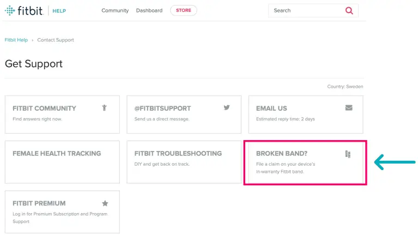Open the FITBIT TROUBLESHOOTING card
This screenshot has height=236, width=418.
tap(184, 162)
